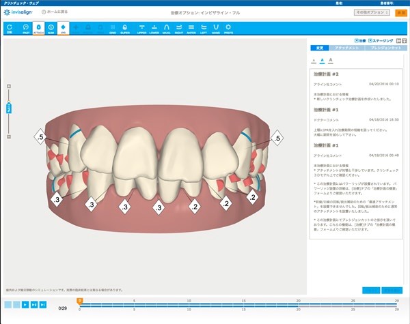The height and width of the screenshot is (324, 410).
Task: Toggle the ステージング checkbox
Action: coord(370,41)
